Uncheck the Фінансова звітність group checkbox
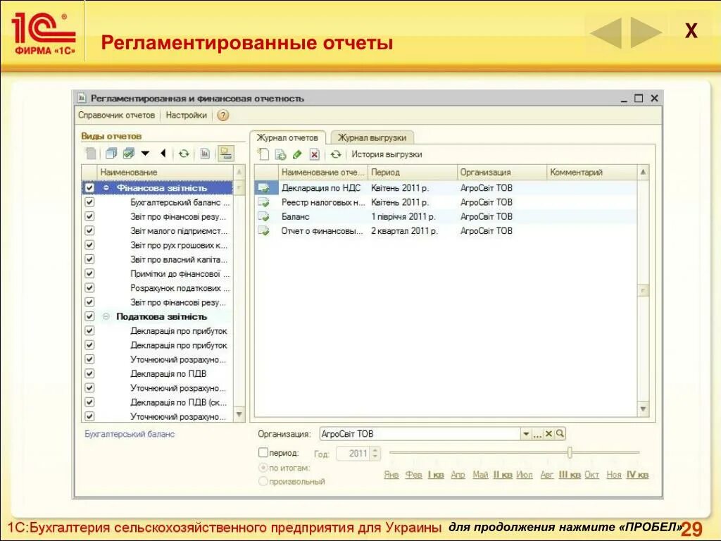The width and height of the screenshot is (721, 541). (89, 187)
